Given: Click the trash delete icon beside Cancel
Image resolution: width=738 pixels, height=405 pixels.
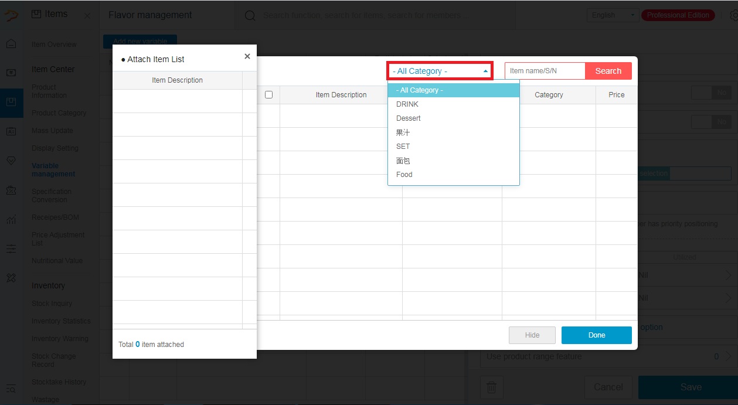Looking at the screenshot, I should click(491, 387).
